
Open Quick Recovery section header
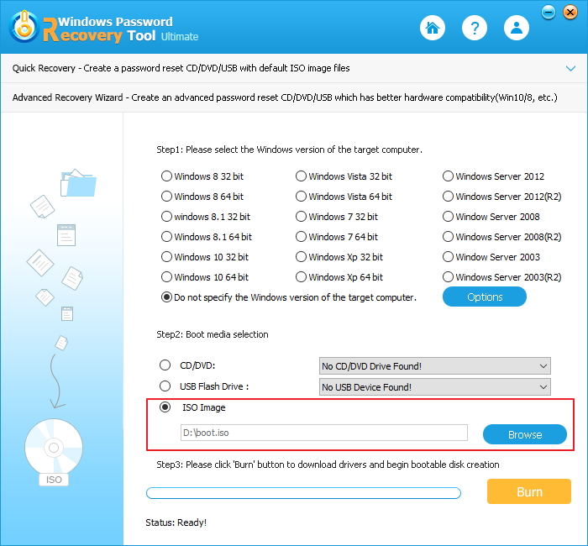pos(294,68)
